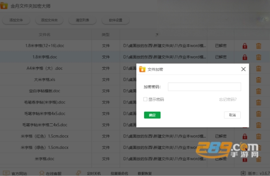
Task: Click the folder icon in the 文件加密 dialog title
Action: point(142,69)
